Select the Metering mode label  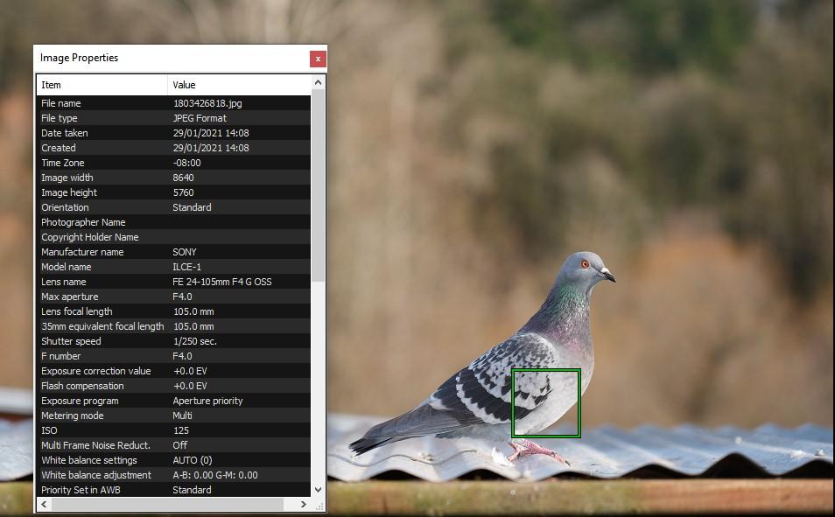pyautogui.click(x=73, y=416)
